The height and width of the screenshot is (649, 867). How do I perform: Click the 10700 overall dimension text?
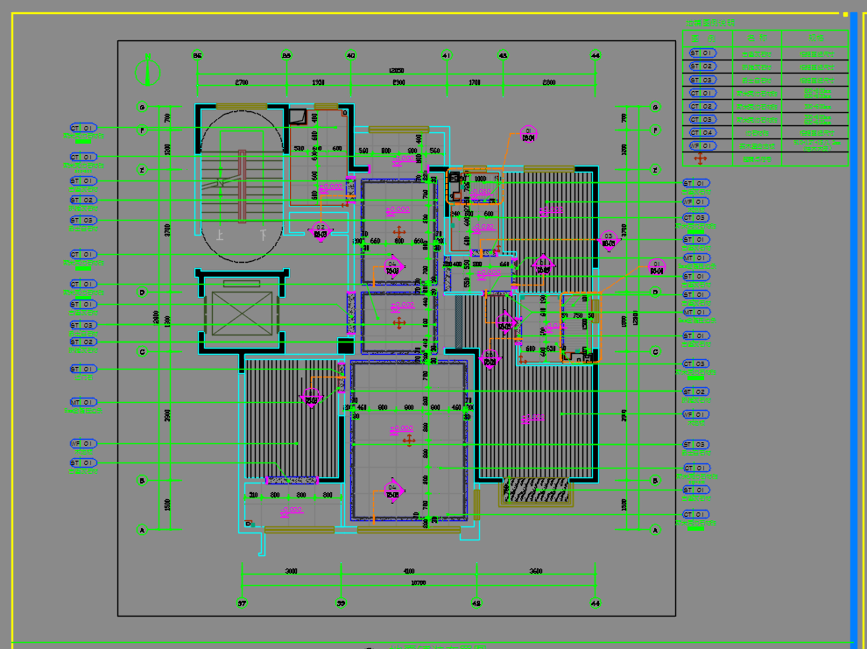click(419, 582)
